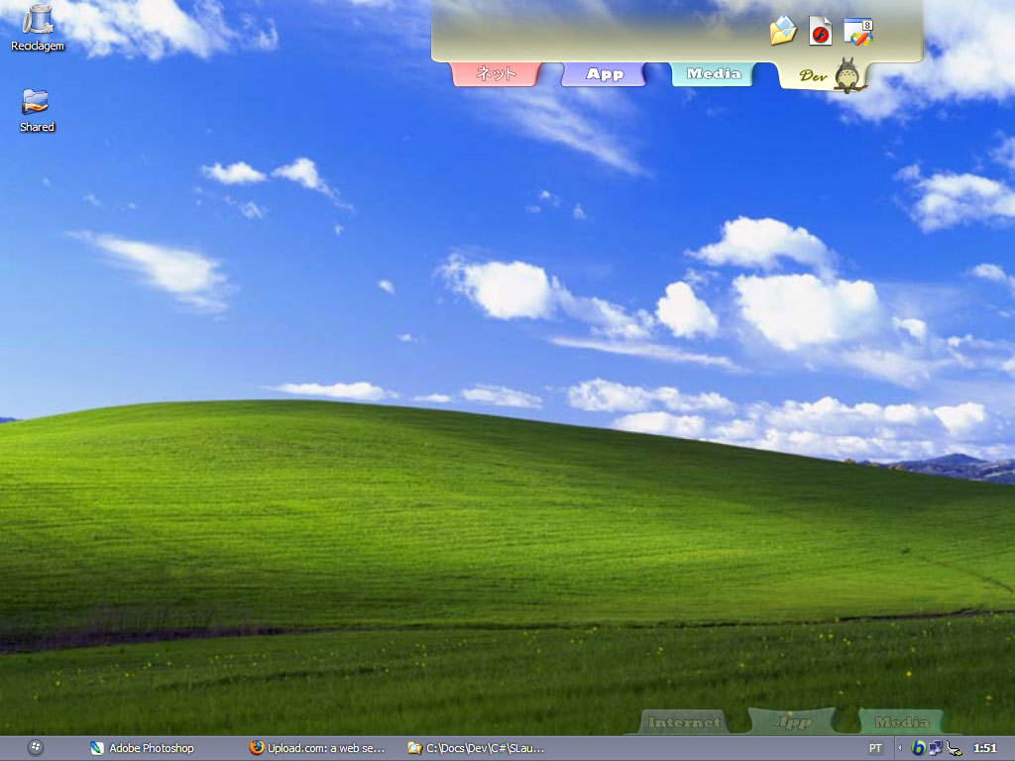Viewport: 1015px width, 761px height.
Task: Open the Reciclagem recycle bin
Action: coord(38,20)
